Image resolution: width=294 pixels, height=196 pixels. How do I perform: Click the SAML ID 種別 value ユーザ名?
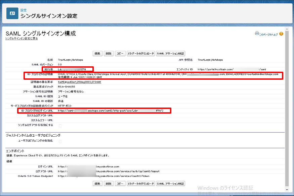[x=62, y=96]
